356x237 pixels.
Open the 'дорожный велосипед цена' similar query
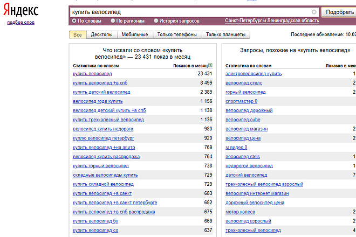point(255,203)
